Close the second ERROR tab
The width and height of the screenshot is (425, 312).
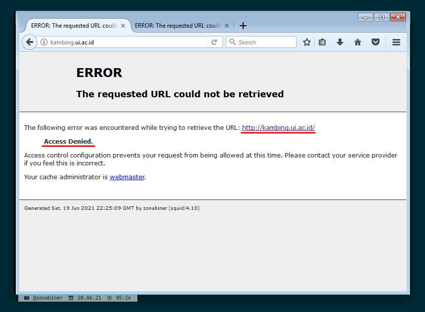pyautogui.click(x=226, y=25)
